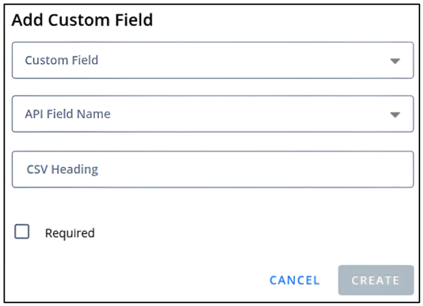Click the API Field Name placeholder text
Viewport: 423px width, 306px height.
pyautogui.click(x=67, y=114)
